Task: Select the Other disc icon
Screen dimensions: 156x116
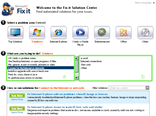Action: pos(145,32)
